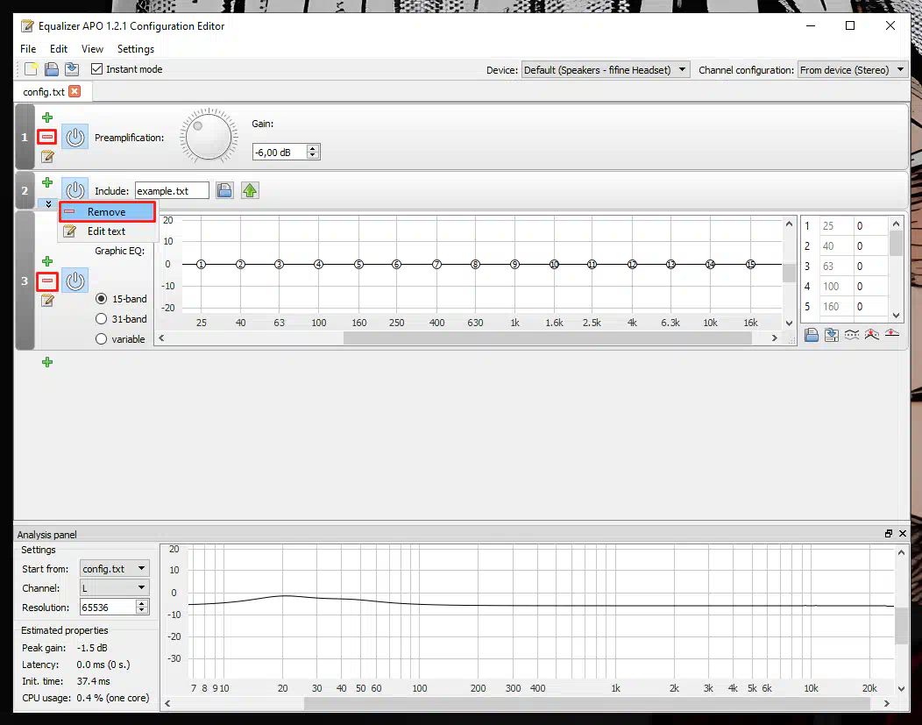
Task: Remove the Graphic EQ filter with minus icon
Action: pos(47,281)
